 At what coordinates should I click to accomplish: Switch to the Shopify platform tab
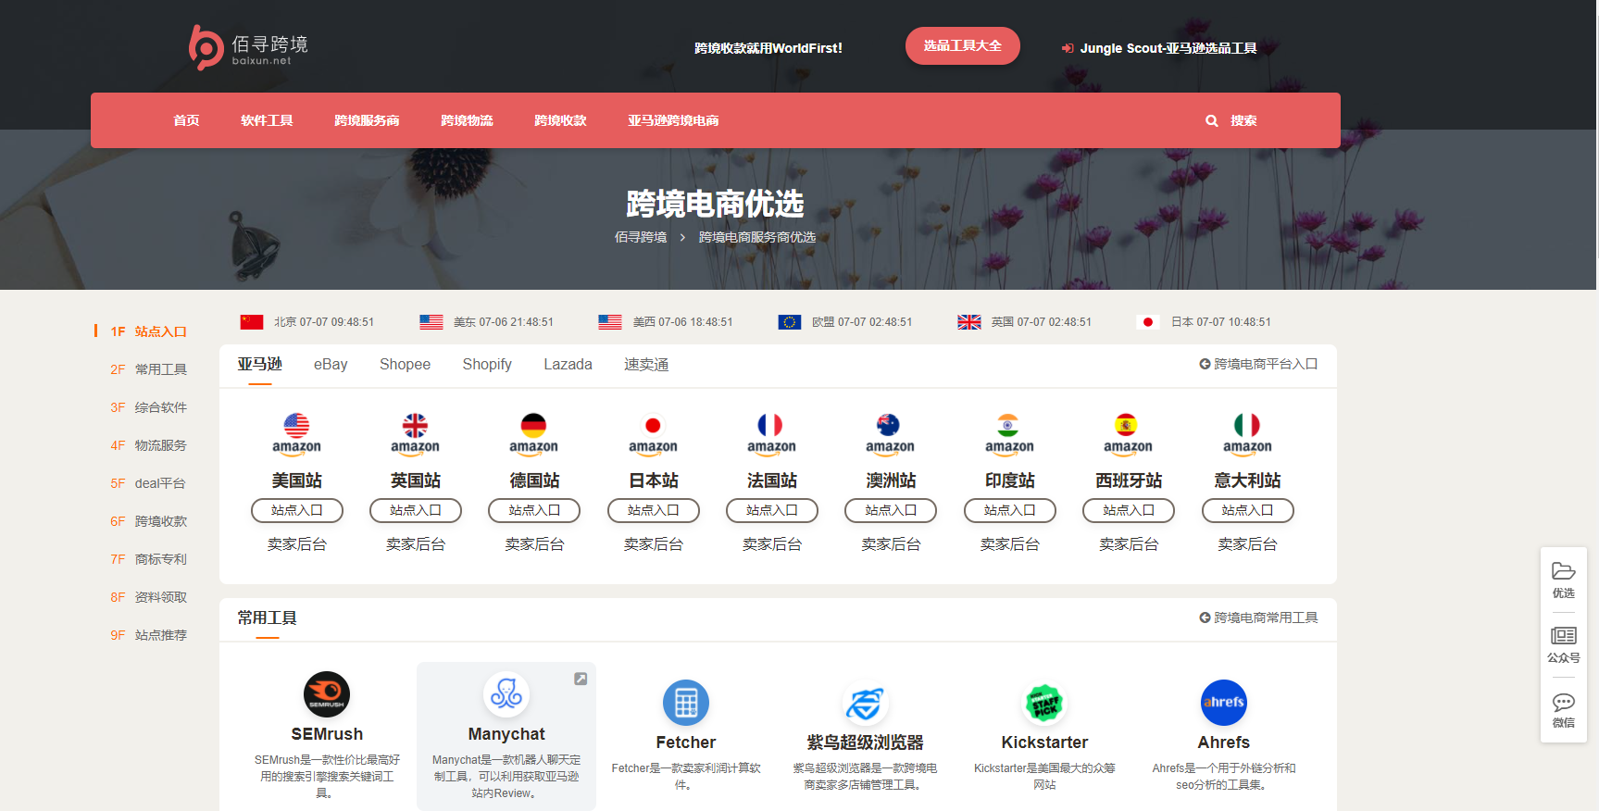(487, 365)
